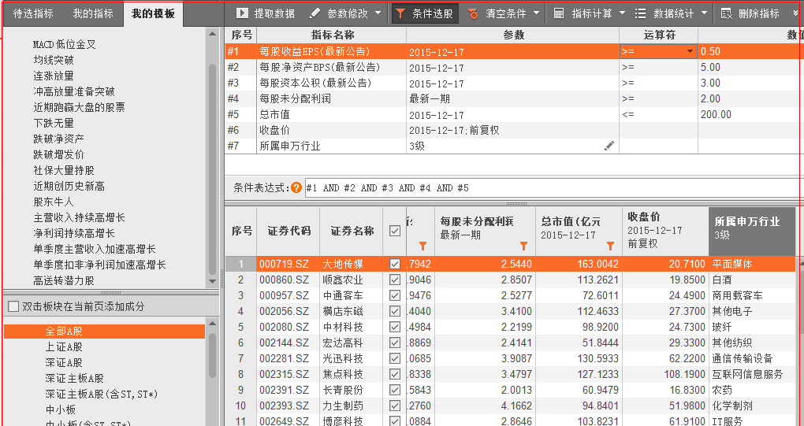Open operator dropdown for 每股收益EPS row

tap(690, 51)
